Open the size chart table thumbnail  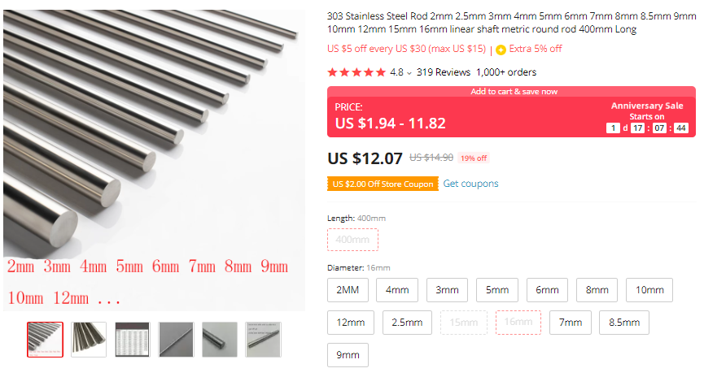click(132, 340)
